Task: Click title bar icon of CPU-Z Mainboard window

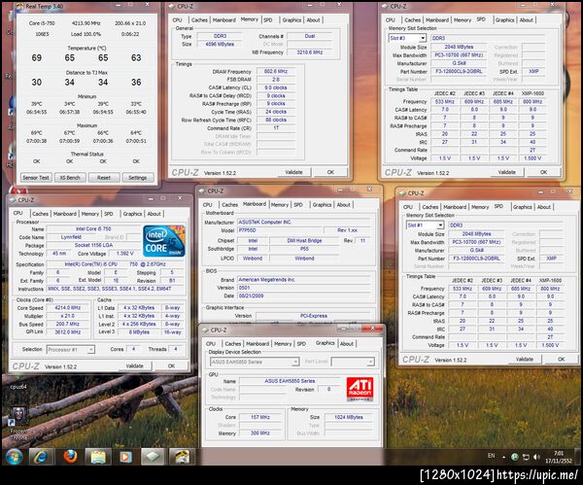Action: point(202,191)
